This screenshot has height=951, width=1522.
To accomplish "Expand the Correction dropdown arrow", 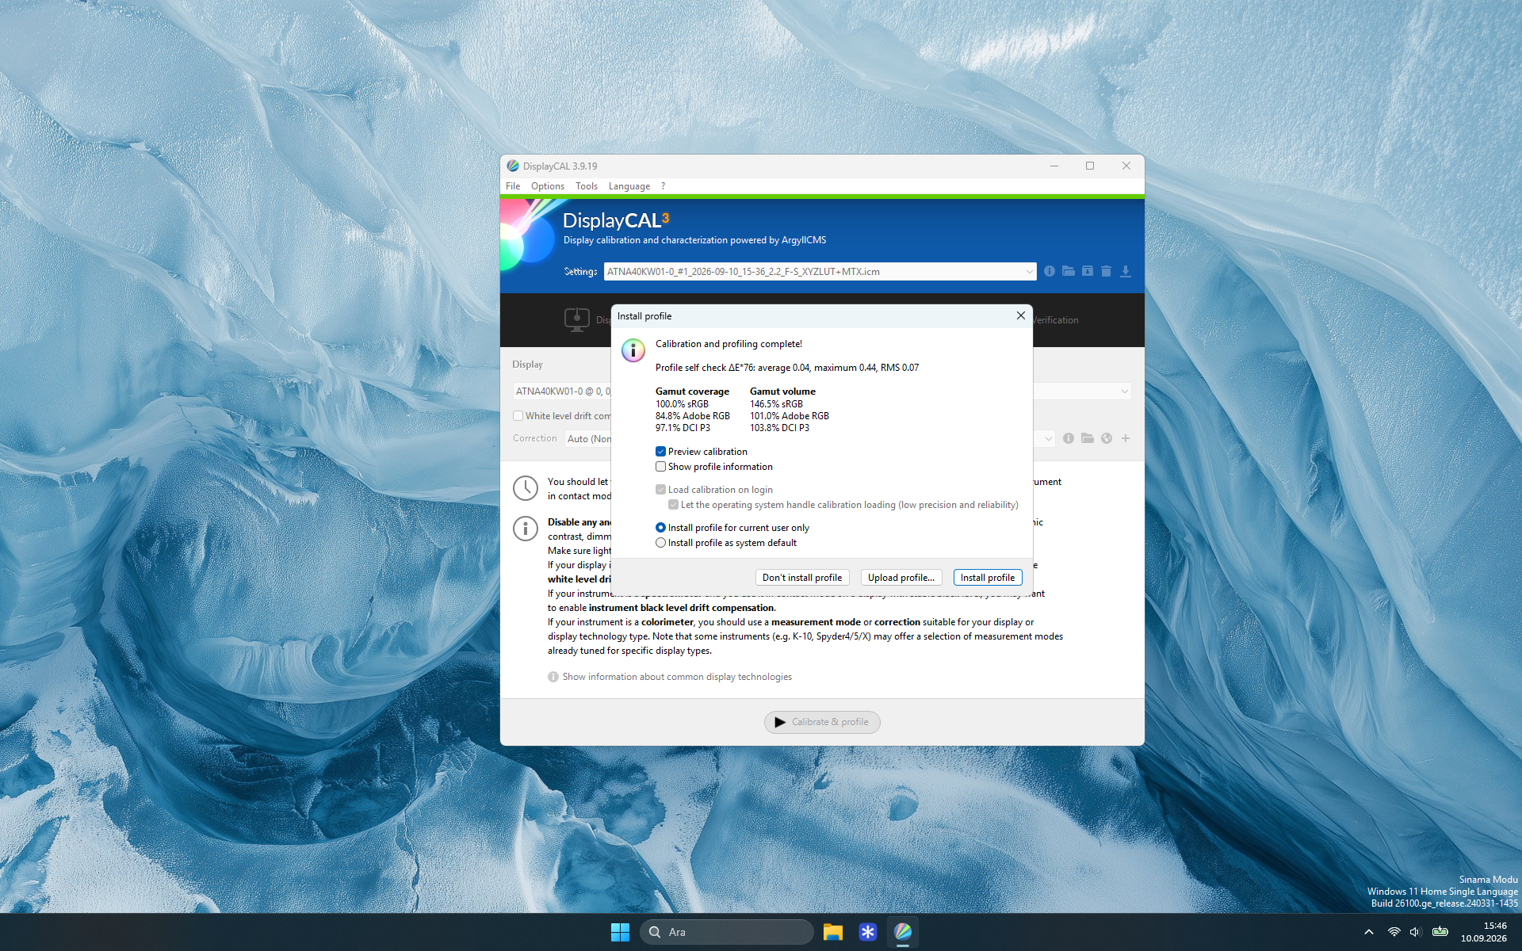I will (x=1048, y=438).
